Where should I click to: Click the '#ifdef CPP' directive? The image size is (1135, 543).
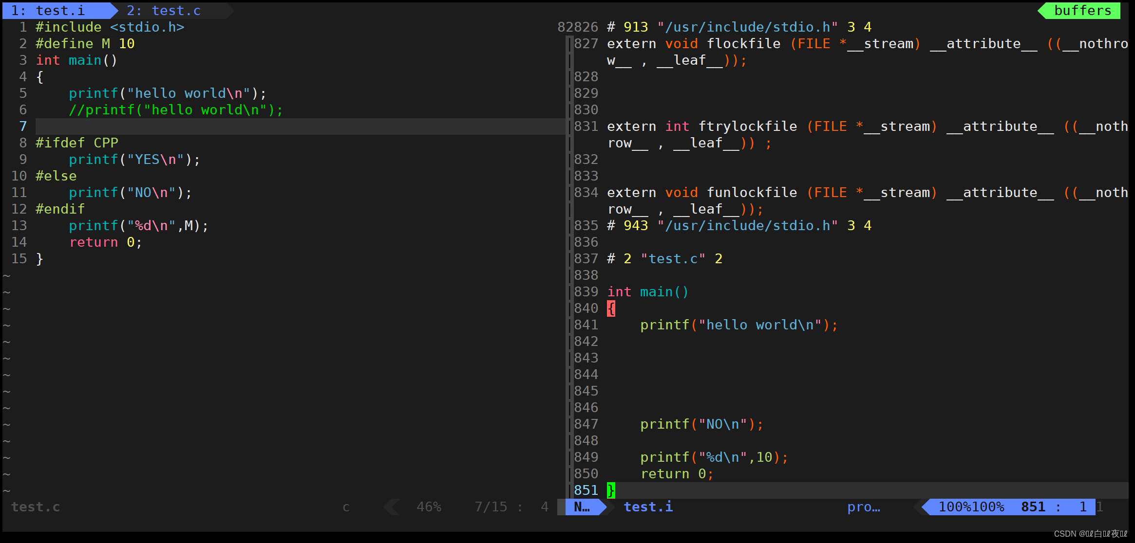77,143
